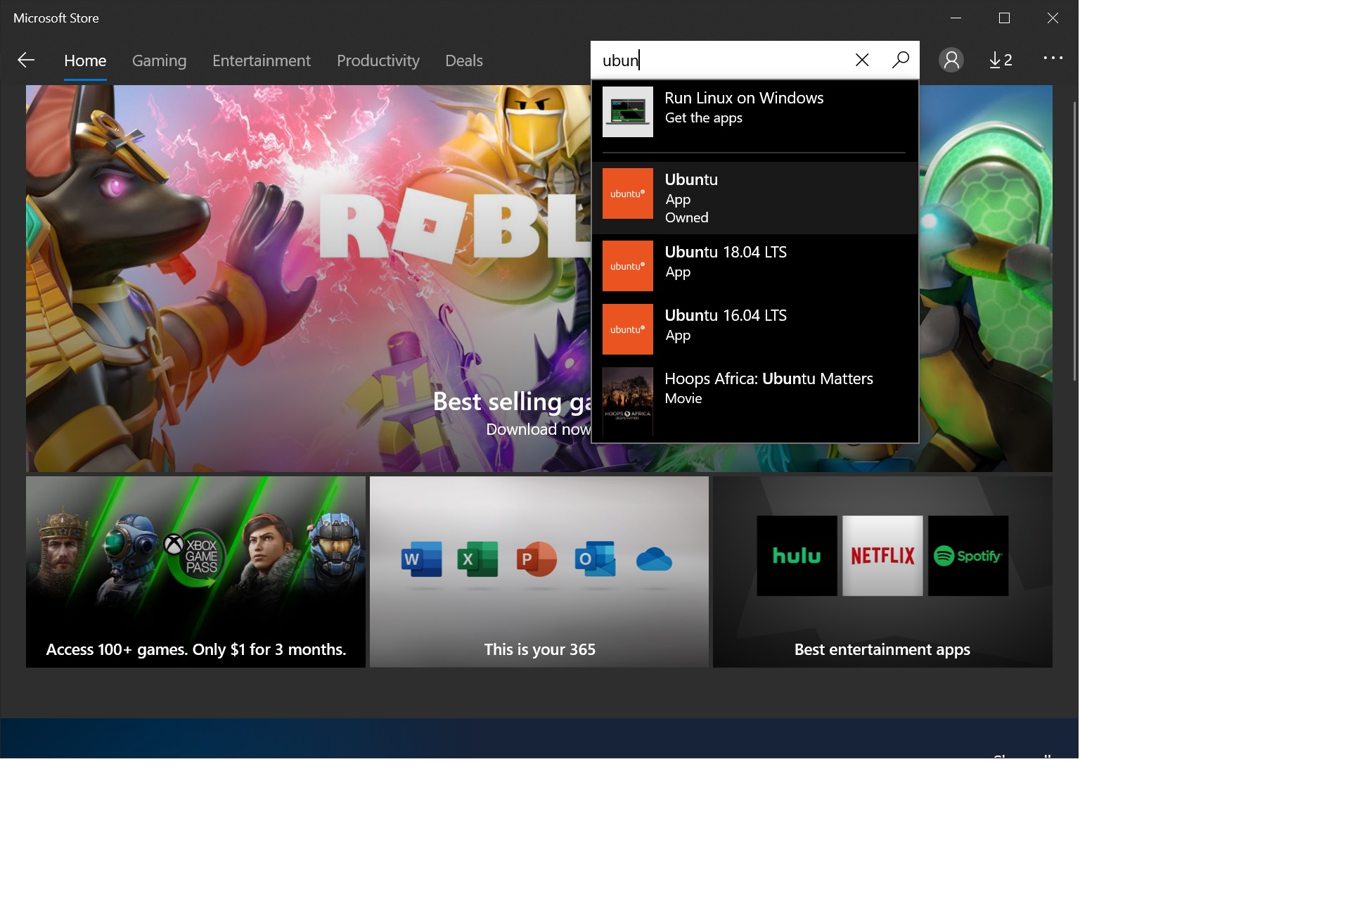Click the magnifier search icon

pyautogui.click(x=901, y=60)
